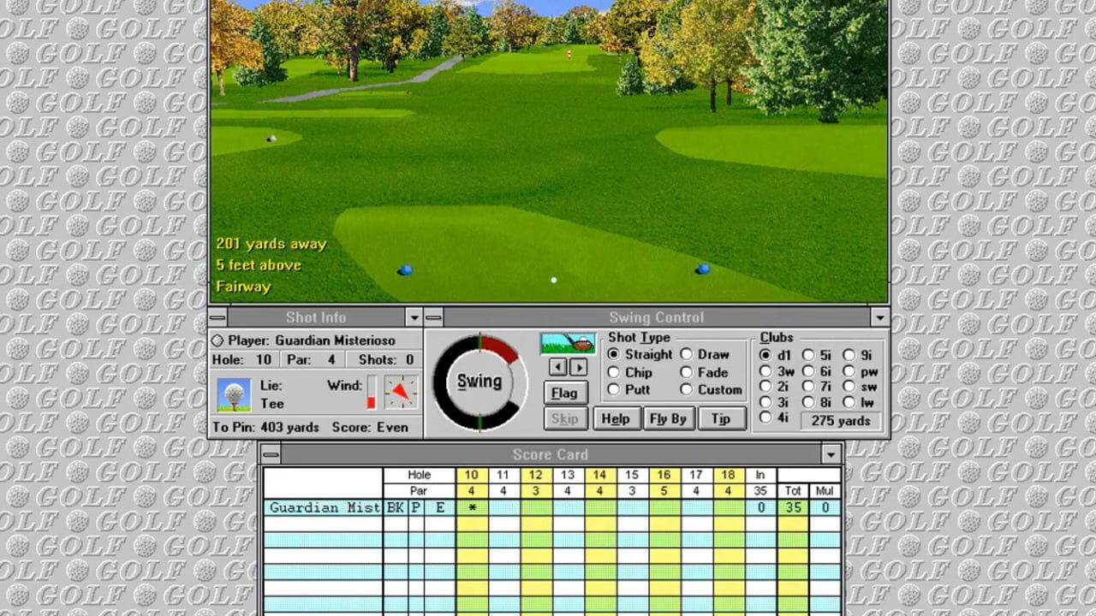Screen dimensions: 1096x616
Task: Click the right arrow under the club icon
Action: 579,367
